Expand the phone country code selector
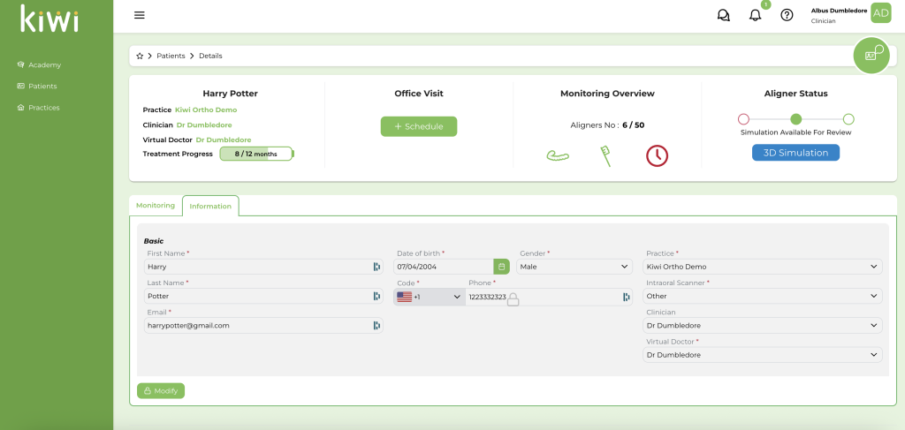905x430 pixels. 430,297
